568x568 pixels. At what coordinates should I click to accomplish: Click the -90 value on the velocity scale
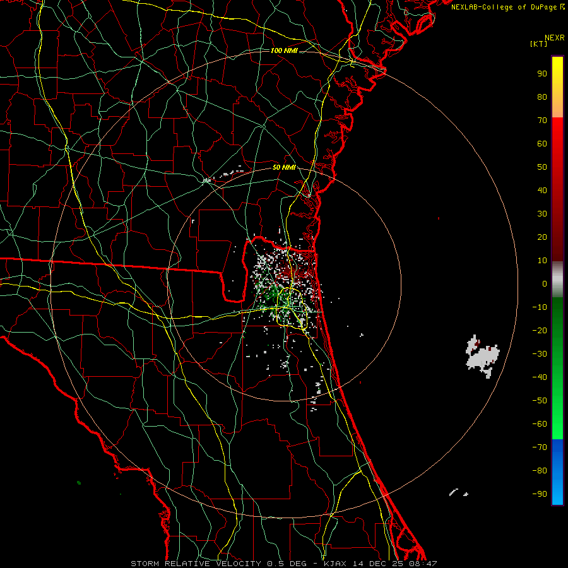[x=540, y=494]
